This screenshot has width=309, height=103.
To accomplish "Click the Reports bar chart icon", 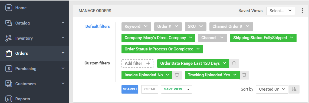I will coord(9,99).
